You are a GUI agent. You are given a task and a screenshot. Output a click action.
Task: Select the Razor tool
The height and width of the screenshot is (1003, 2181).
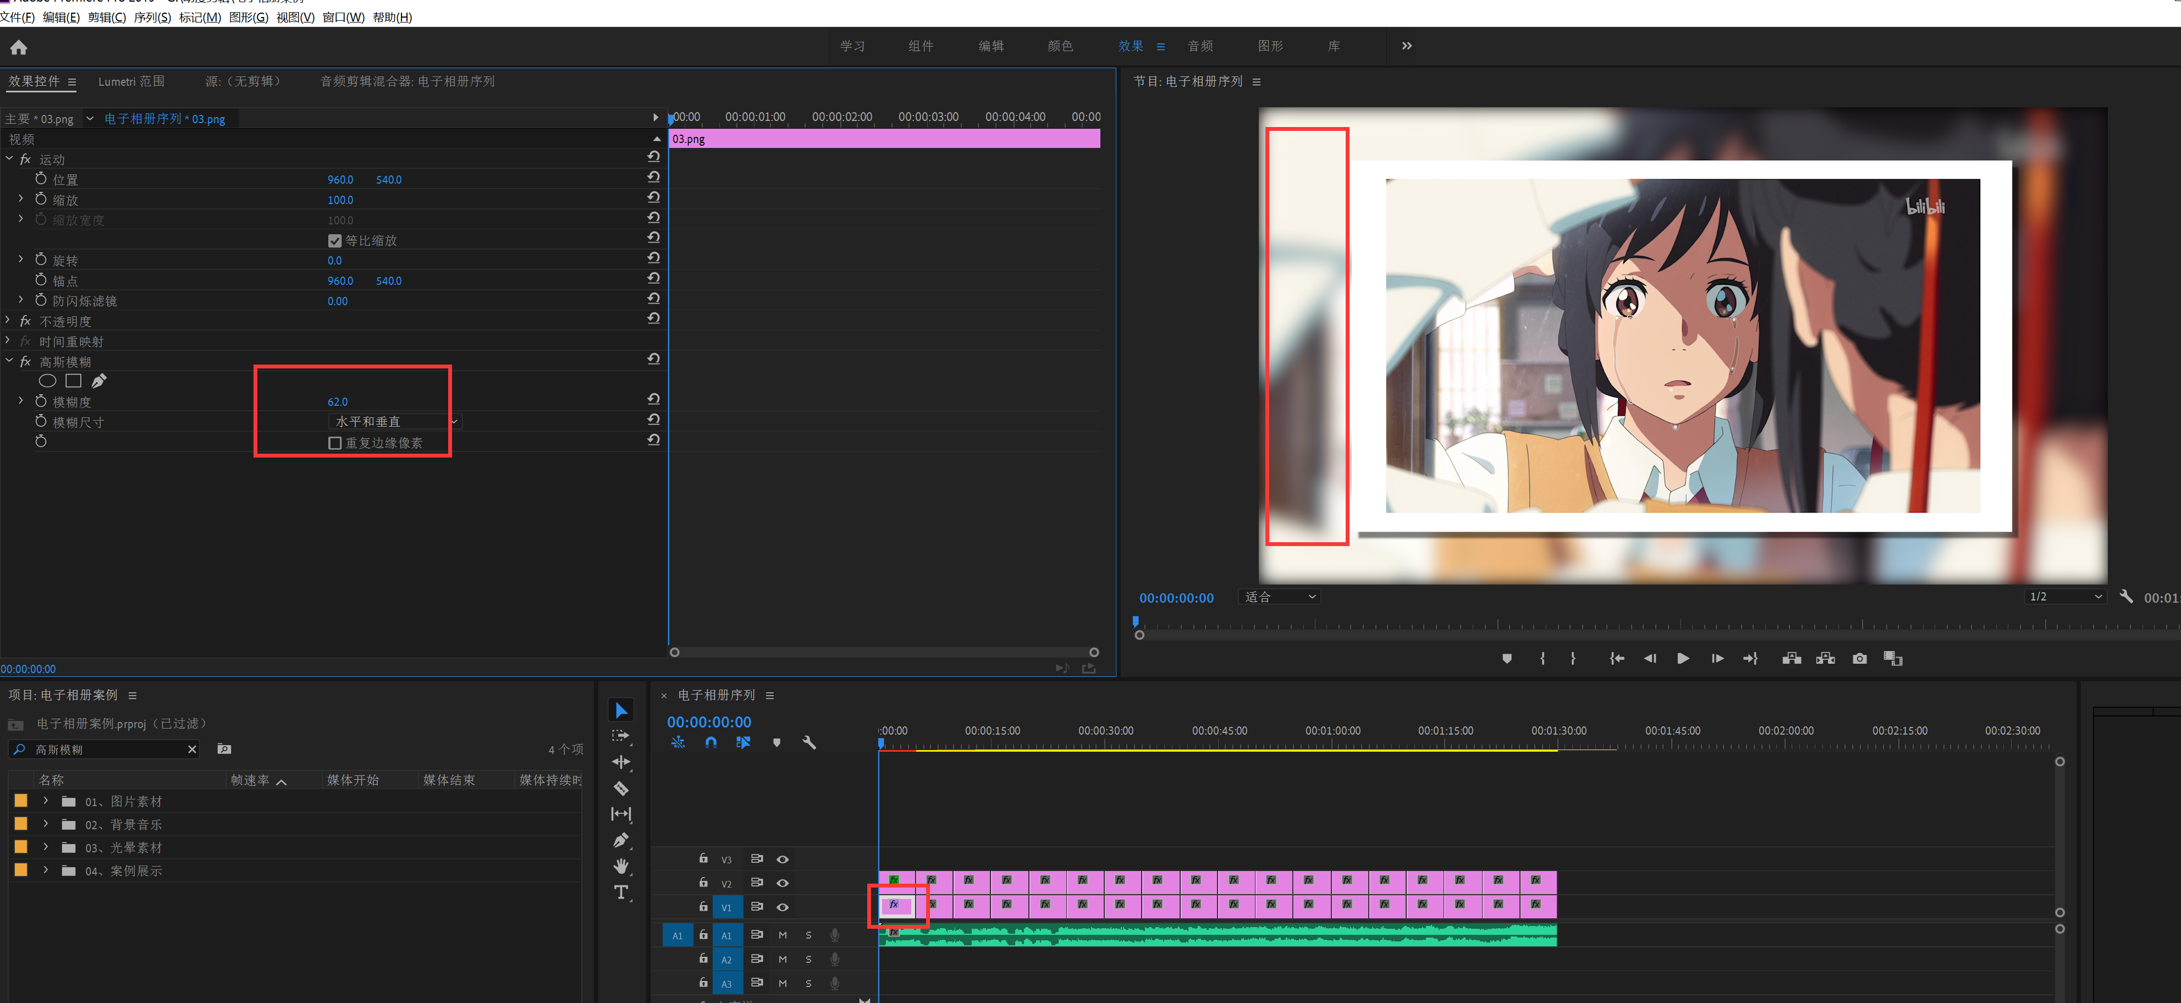(x=621, y=788)
